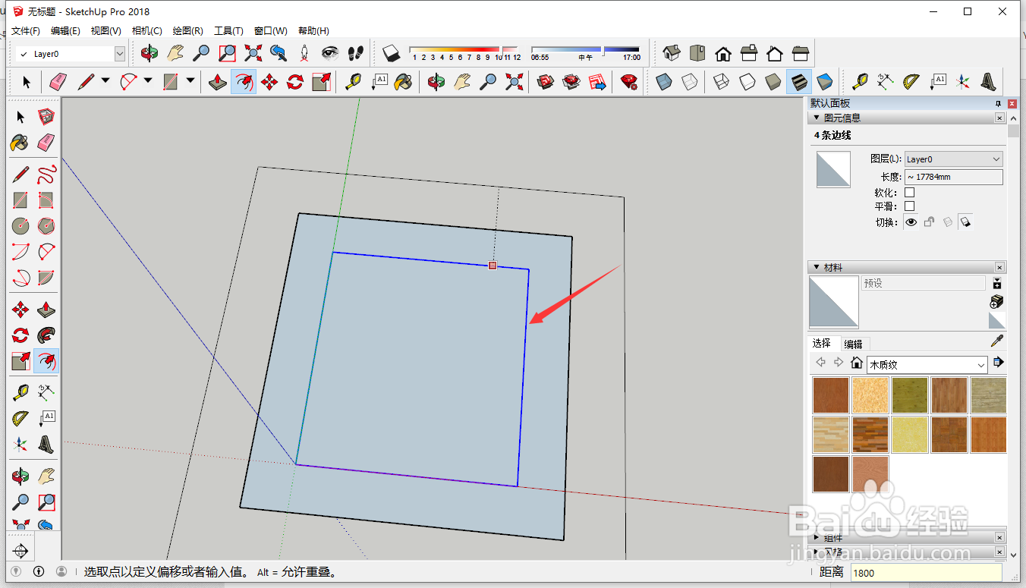Screen dimensions: 1026x588
Task: Switch to Left view
Action: pos(801,53)
